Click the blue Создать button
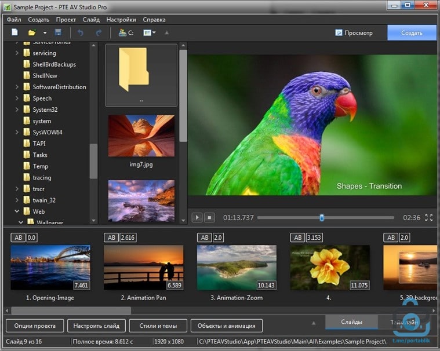Image resolution: width=440 pixels, height=351 pixels. [x=412, y=33]
